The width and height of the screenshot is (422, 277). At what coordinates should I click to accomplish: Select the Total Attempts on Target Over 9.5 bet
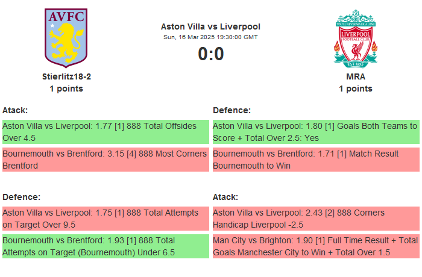(x=105, y=219)
